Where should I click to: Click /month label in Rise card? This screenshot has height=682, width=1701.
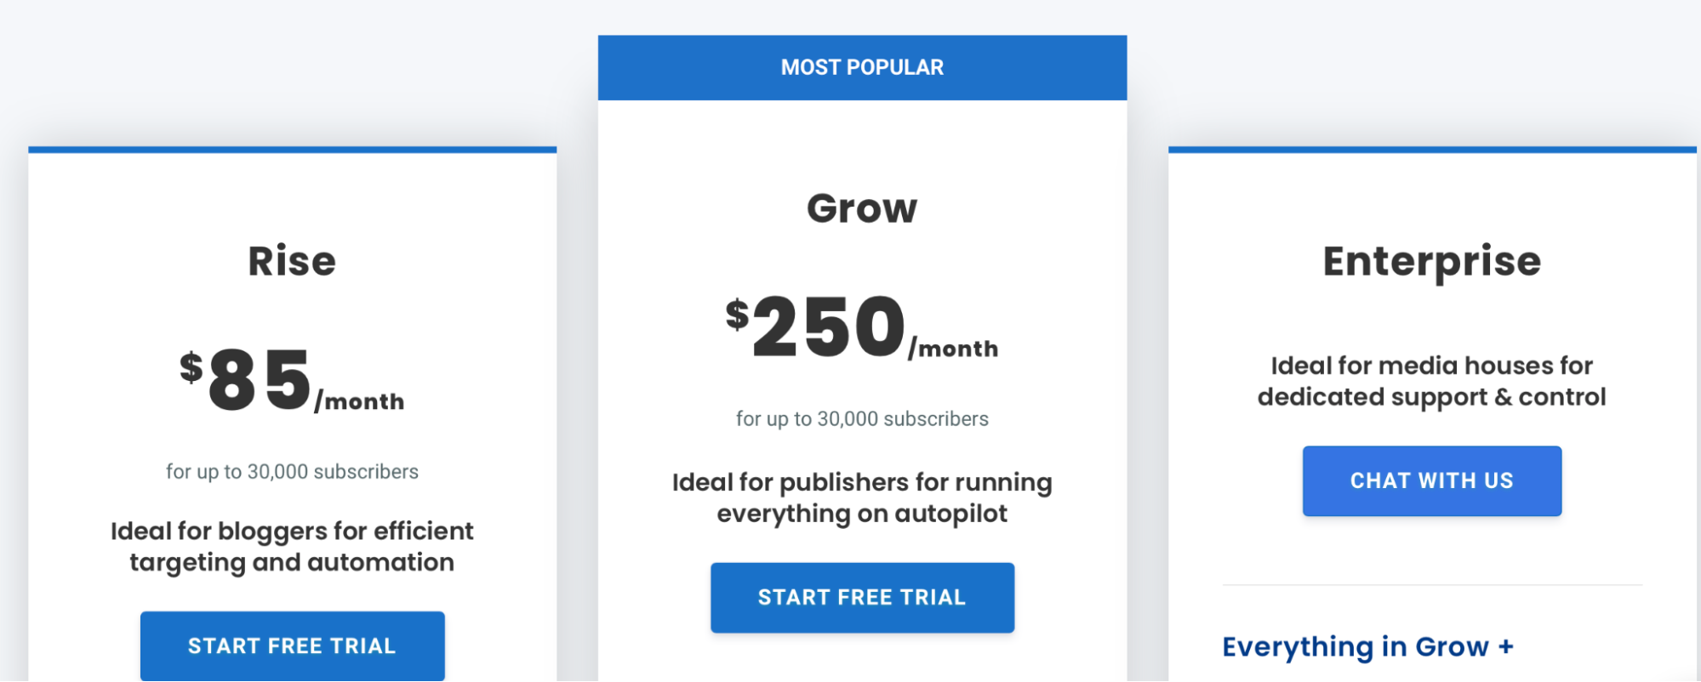(x=359, y=401)
